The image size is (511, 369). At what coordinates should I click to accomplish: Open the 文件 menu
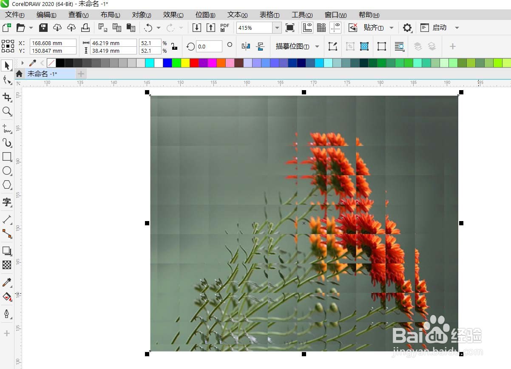(x=15, y=15)
